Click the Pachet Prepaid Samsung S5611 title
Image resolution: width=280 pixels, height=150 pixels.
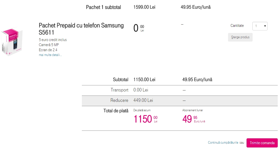81,29
